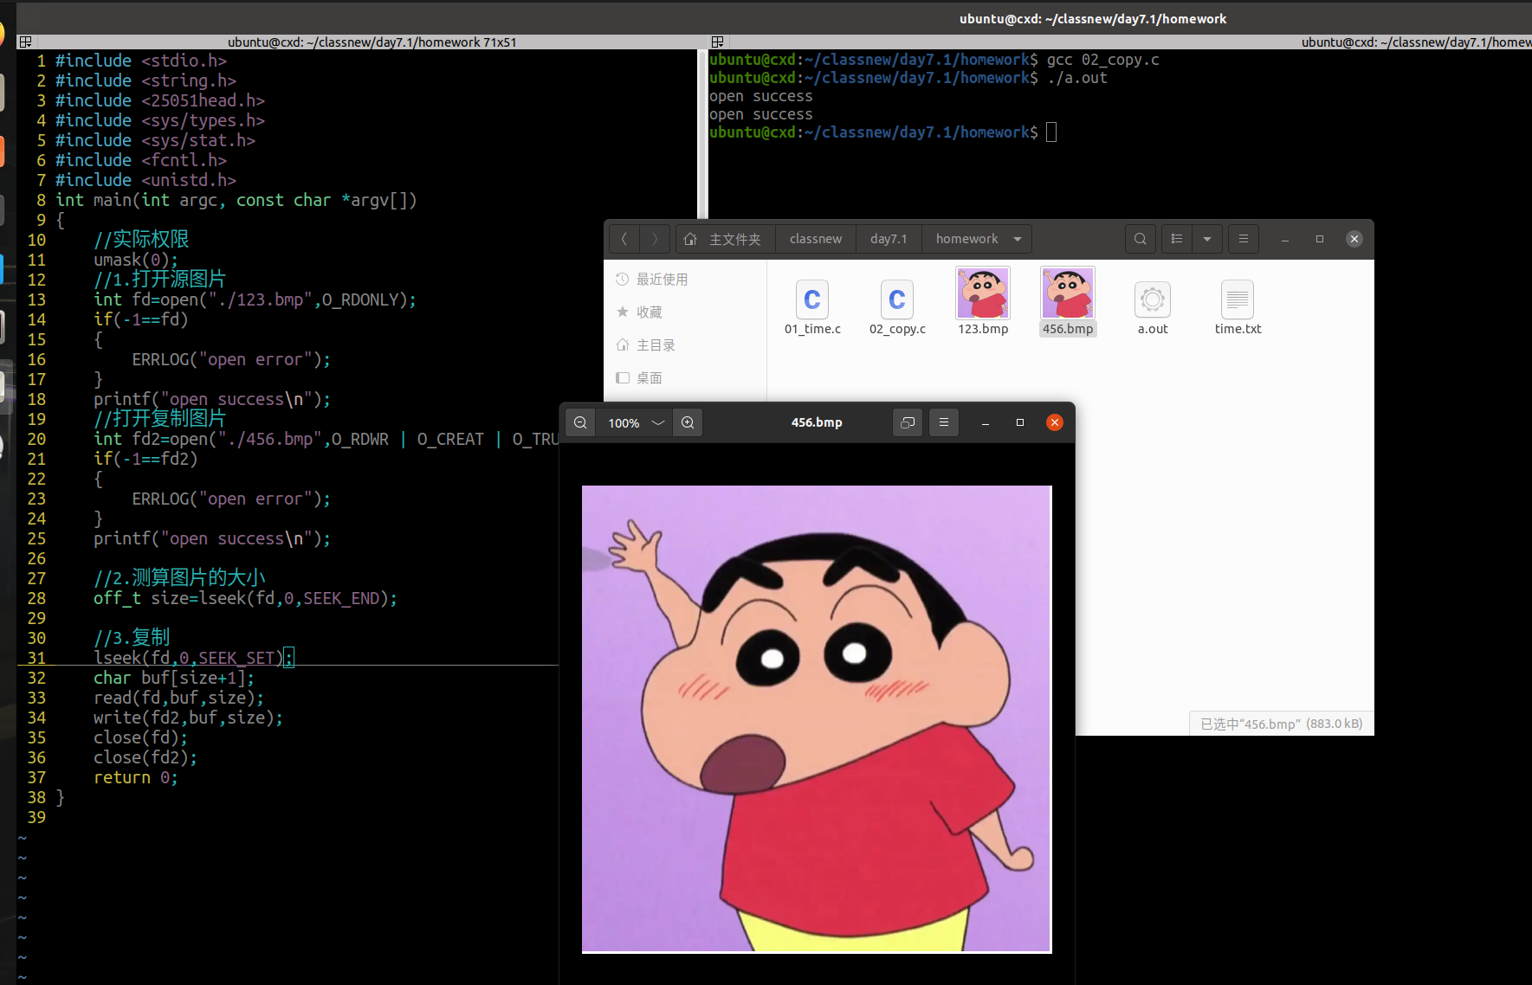Click left terminal pane split icon

click(25, 42)
